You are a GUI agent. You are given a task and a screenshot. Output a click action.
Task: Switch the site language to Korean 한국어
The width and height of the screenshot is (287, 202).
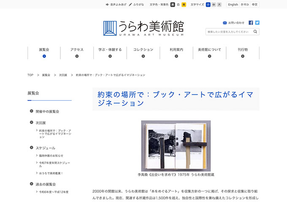[x=245, y=5]
